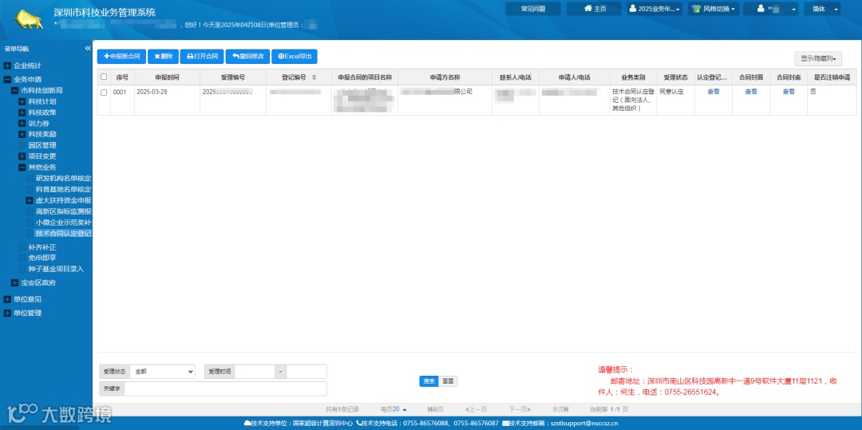The height and width of the screenshot is (430, 862).
Task: Click the 申报新合同 button
Action: tap(121, 56)
